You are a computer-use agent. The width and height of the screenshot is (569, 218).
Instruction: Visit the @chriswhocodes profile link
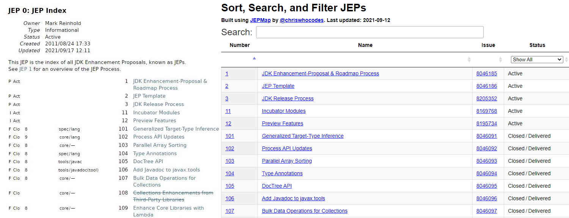(x=302, y=20)
